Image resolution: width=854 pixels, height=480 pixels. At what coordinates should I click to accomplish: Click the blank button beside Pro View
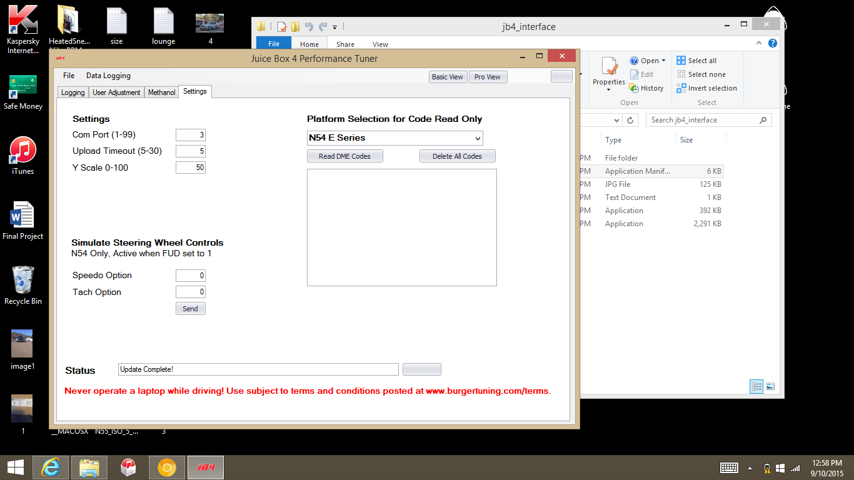pyautogui.click(x=561, y=76)
